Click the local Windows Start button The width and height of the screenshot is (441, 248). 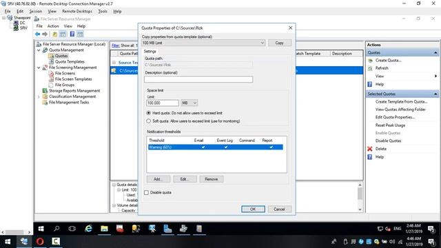pos(8,242)
